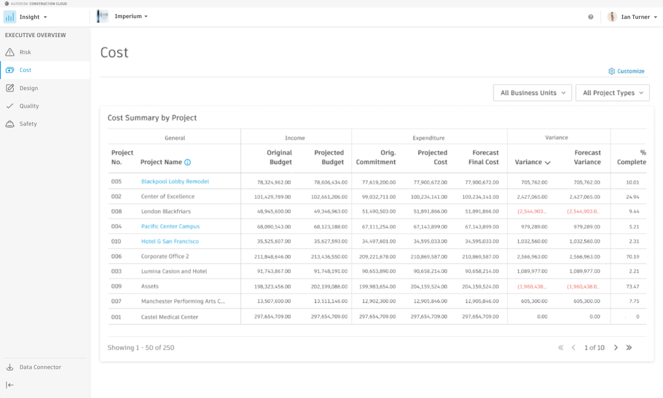Open the Ian Turner user menu
The height and width of the screenshot is (398, 663).
(x=639, y=17)
